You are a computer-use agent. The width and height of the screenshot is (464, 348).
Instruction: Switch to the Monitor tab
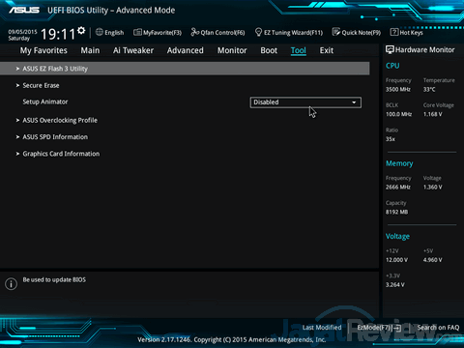(232, 50)
